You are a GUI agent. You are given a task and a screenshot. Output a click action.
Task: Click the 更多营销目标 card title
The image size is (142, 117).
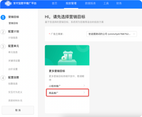pyautogui.click(x=57, y=71)
